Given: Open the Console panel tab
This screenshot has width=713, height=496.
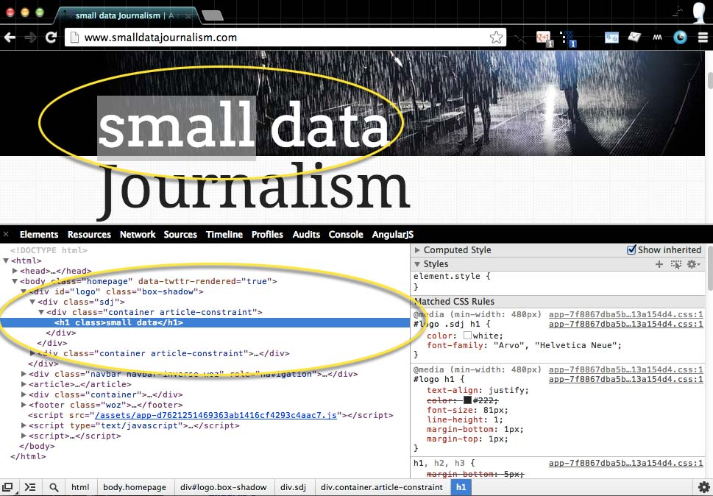Looking at the screenshot, I should click(x=346, y=235).
